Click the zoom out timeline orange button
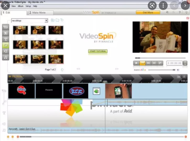190x141 pixels. [8, 137]
